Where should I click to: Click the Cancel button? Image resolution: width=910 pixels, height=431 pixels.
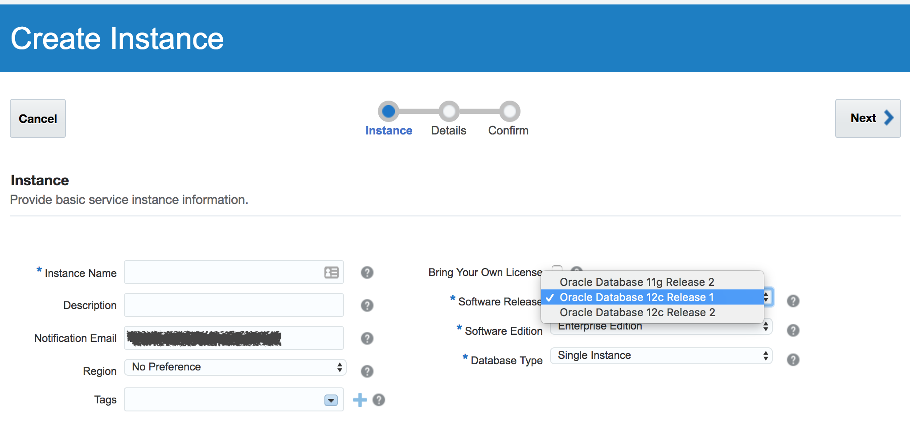point(38,118)
